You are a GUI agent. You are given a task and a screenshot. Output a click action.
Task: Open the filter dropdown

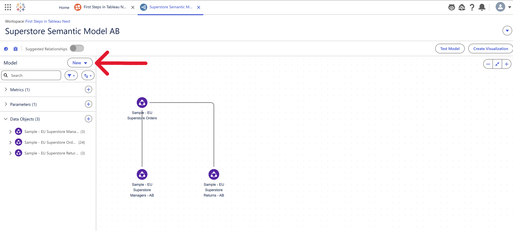point(71,75)
